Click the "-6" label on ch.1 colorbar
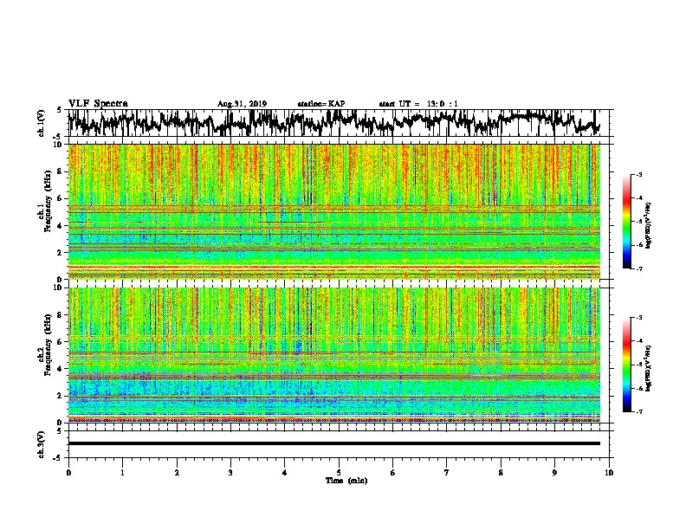686x530 pixels. 638,245
